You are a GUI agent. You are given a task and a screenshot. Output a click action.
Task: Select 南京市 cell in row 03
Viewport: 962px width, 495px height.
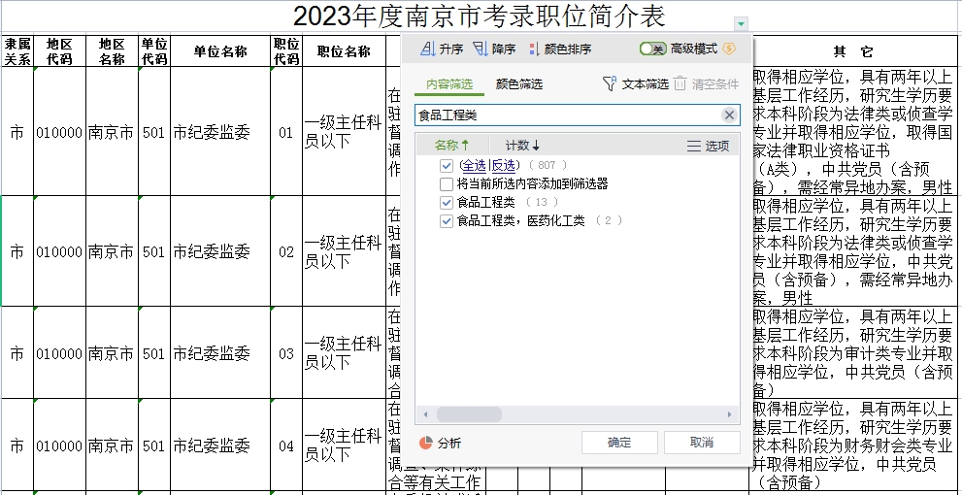[112, 353]
